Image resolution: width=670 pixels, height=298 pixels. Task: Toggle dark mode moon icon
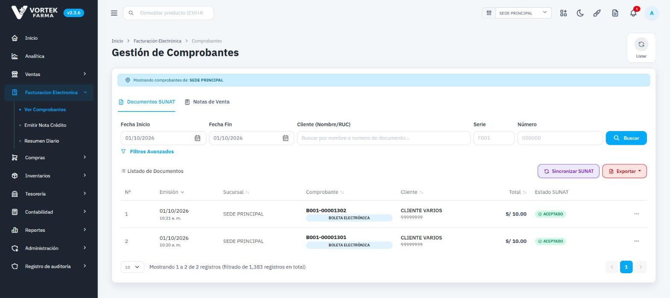pos(580,13)
